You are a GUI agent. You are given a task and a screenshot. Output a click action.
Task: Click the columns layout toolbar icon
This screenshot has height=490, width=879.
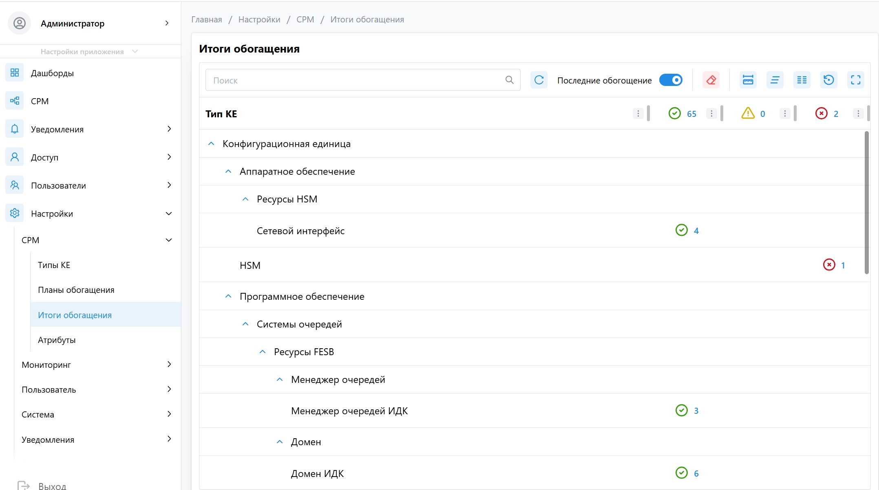(802, 80)
